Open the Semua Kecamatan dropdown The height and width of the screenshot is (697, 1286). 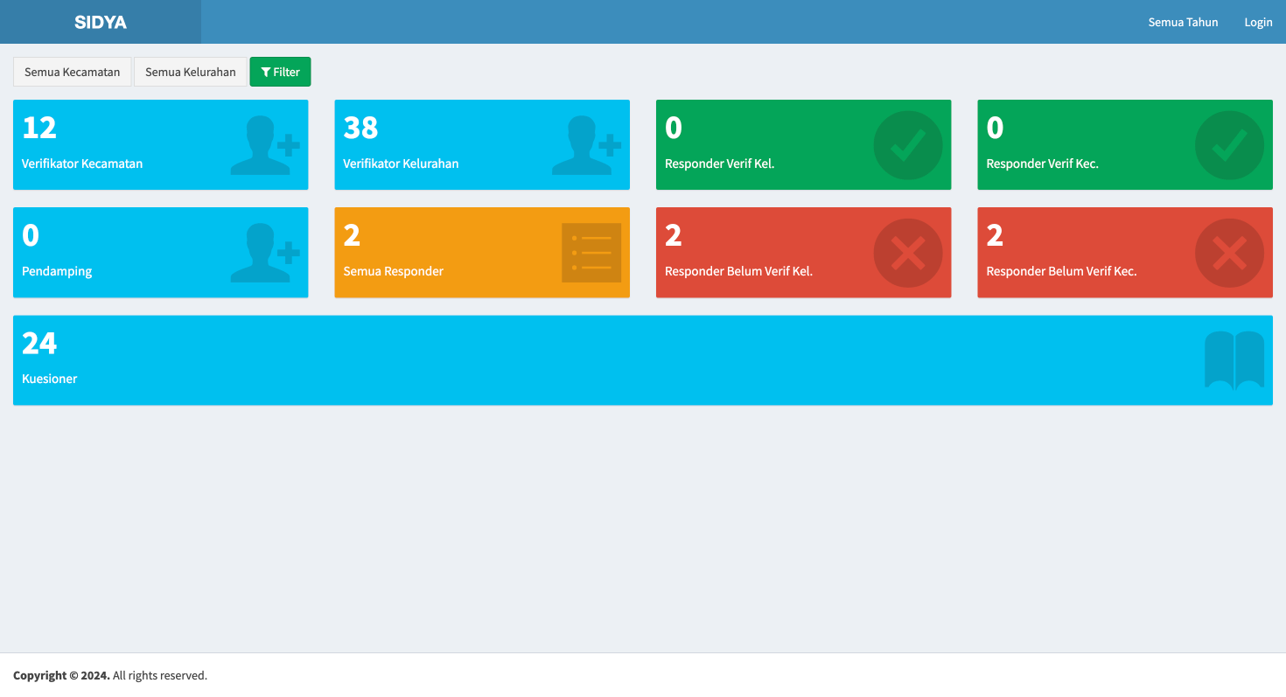(x=72, y=72)
